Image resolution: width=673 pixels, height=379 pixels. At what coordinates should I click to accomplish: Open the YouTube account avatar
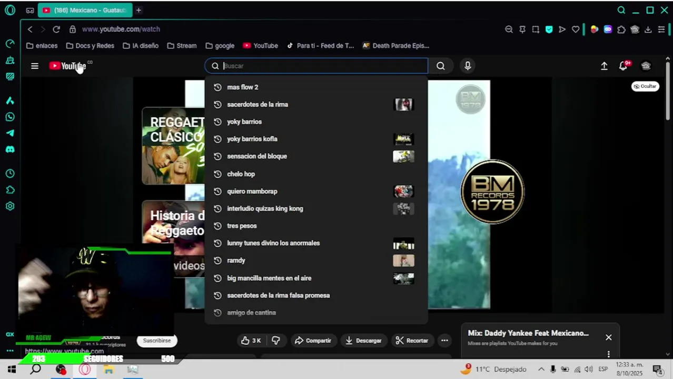tap(646, 66)
